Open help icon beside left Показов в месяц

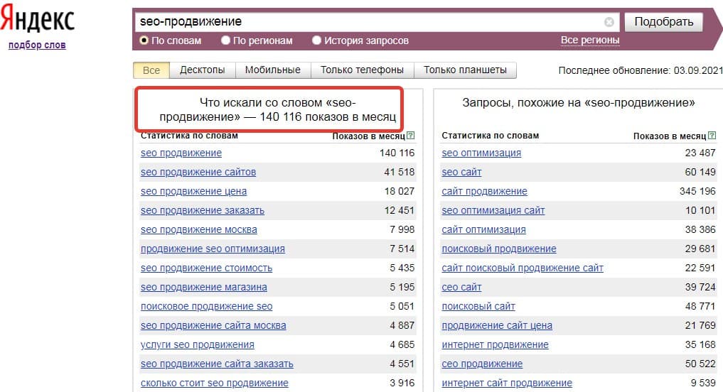(x=410, y=136)
